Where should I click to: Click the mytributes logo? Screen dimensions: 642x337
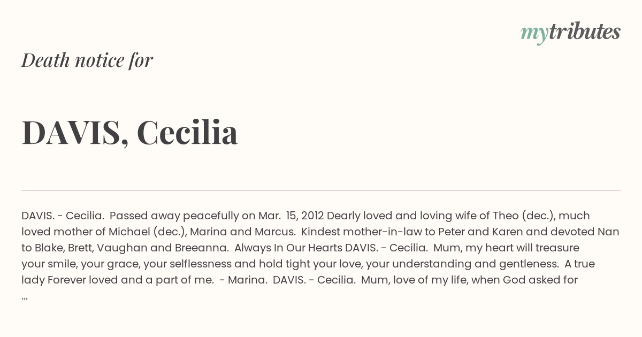click(x=570, y=33)
